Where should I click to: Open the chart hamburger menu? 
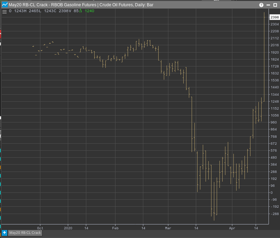point(5,12)
